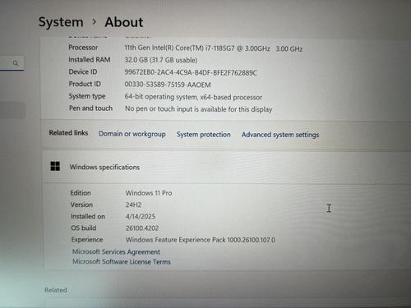Select Installed RAM value 32.0 GB
Image resolution: width=411 pixels, height=308 pixels.
(x=161, y=60)
